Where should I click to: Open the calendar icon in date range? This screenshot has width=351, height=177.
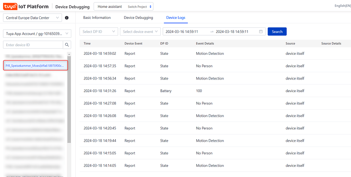click(x=261, y=31)
